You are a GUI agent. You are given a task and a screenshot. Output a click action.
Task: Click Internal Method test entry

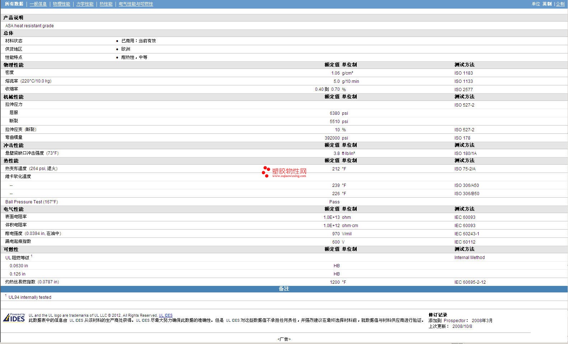point(469,258)
